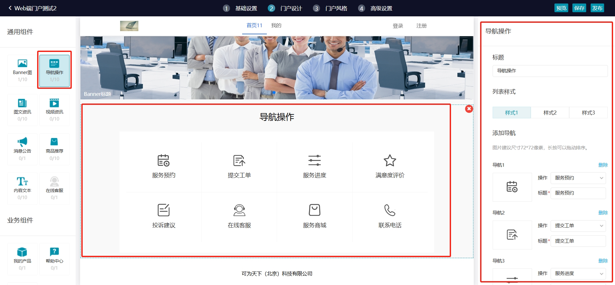
Task: Click the 注册 link in preview header
Action: tap(422, 26)
